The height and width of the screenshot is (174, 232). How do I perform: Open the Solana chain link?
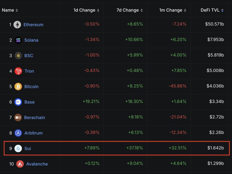click(x=31, y=40)
